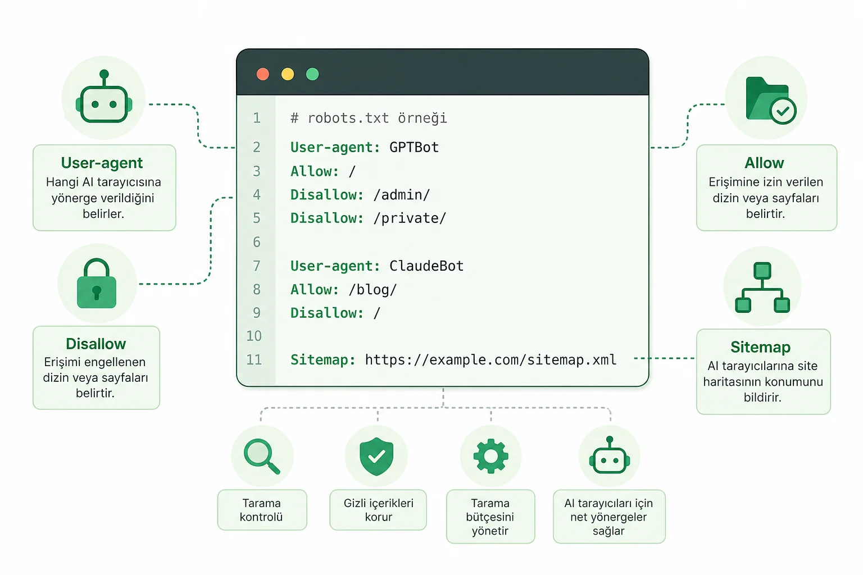Click the red dot in window title bar
The image size is (863, 575).
point(263,74)
